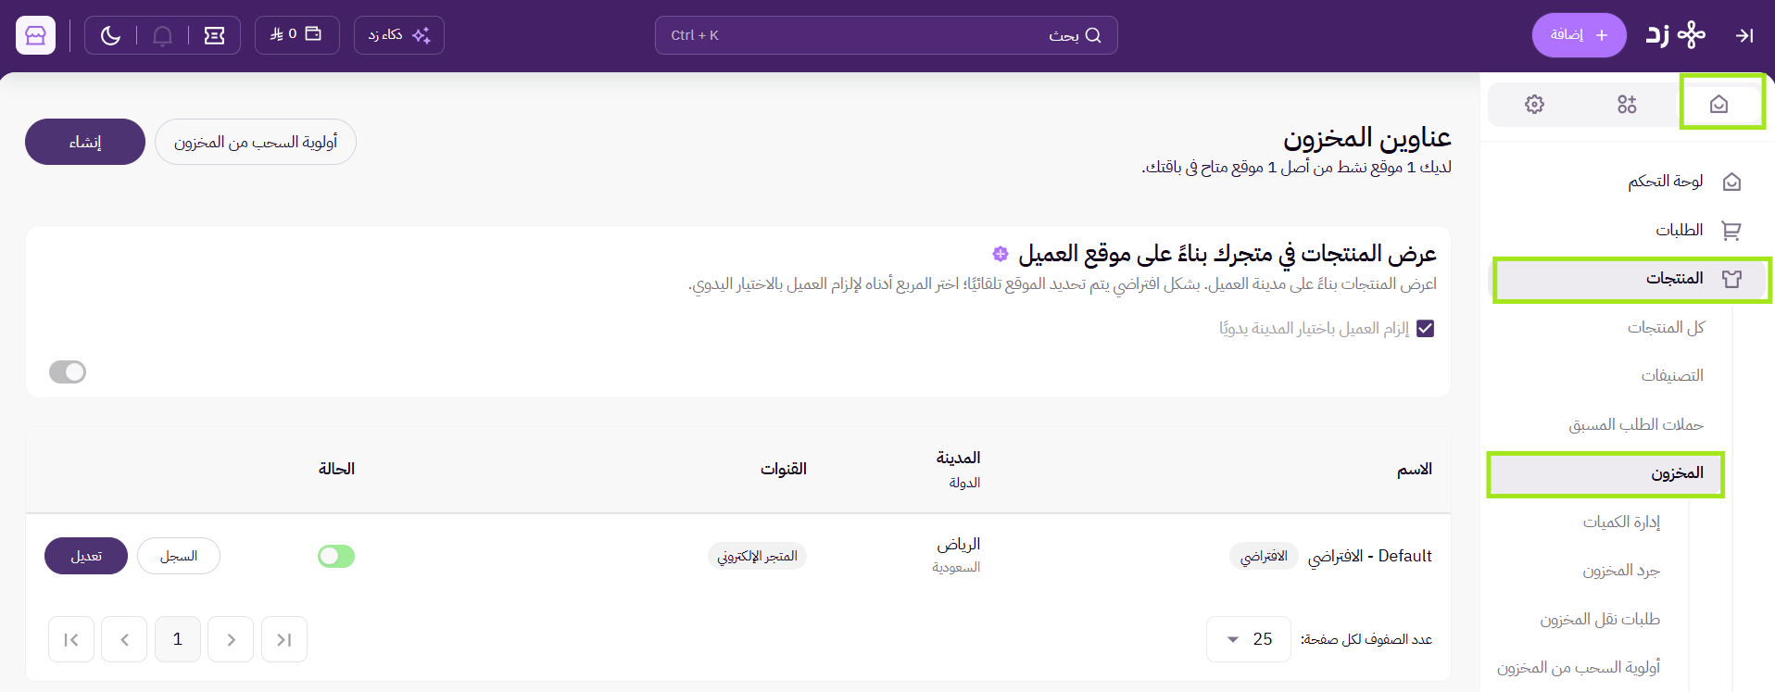Screen dimensions: 1775x692
Task: Click the Zid logo
Action: pyautogui.click(x=1675, y=35)
